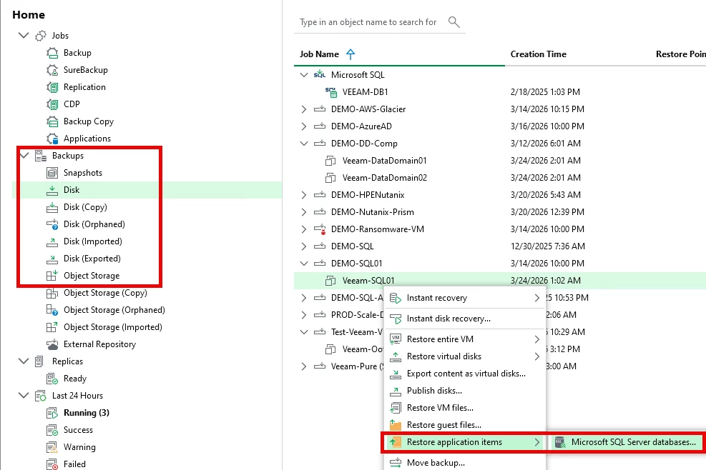
Task: Click the CDP icon
Action: click(52, 104)
